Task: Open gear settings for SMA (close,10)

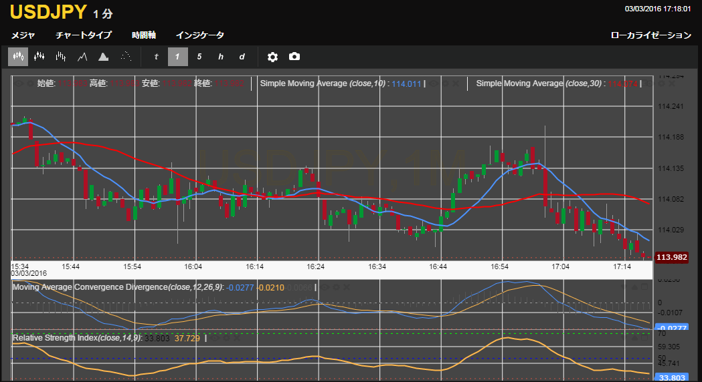Action: pyautogui.click(x=445, y=83)
